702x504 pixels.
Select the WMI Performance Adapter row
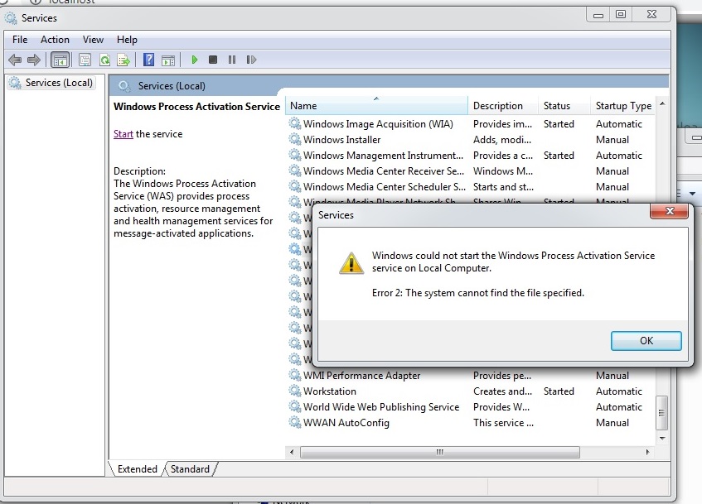tap(470, 375)
